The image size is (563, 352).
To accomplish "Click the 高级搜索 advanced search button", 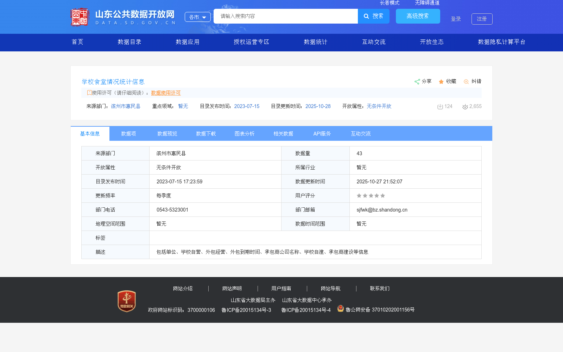I will (418, 16).
